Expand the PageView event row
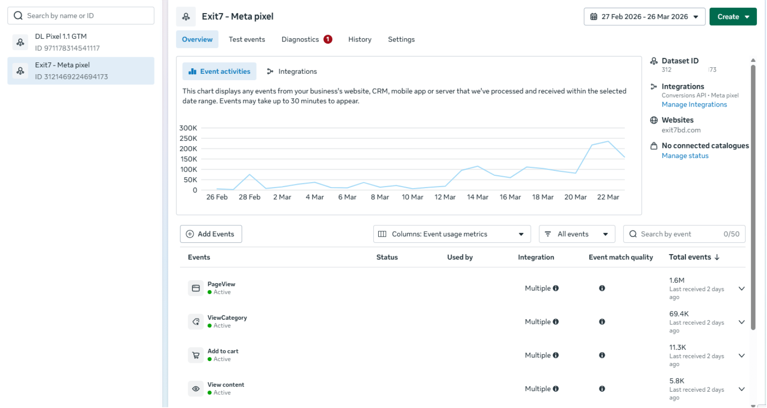Viewport: 767px width, 408px height. tap(741, 289)
